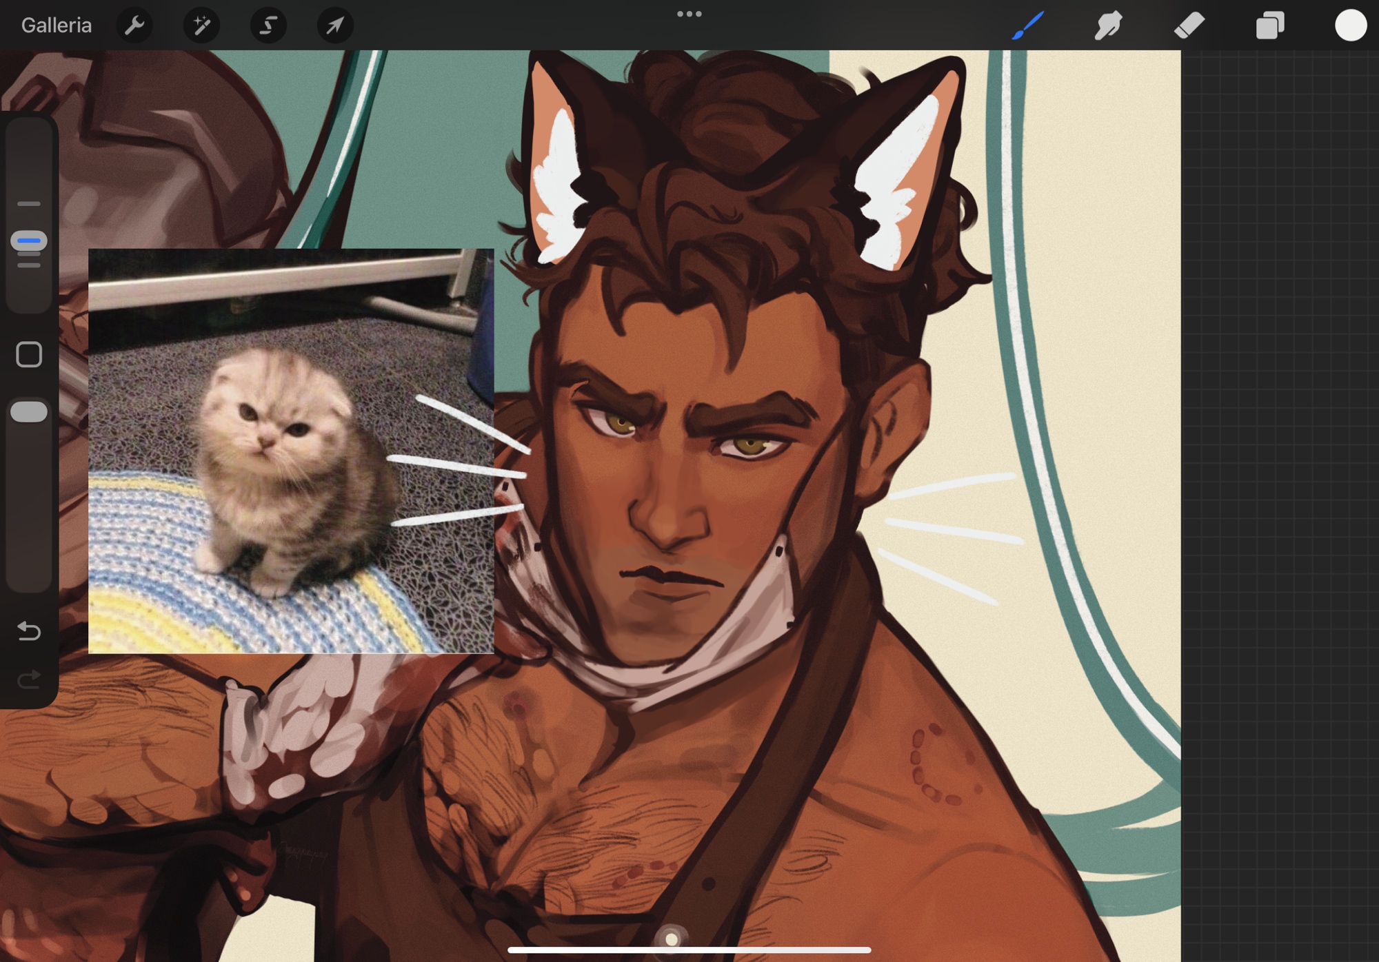Activate the Selection tool

(x=268, y=26)
